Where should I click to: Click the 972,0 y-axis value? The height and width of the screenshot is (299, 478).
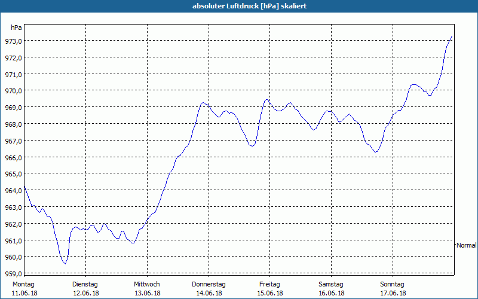point(14,57)
